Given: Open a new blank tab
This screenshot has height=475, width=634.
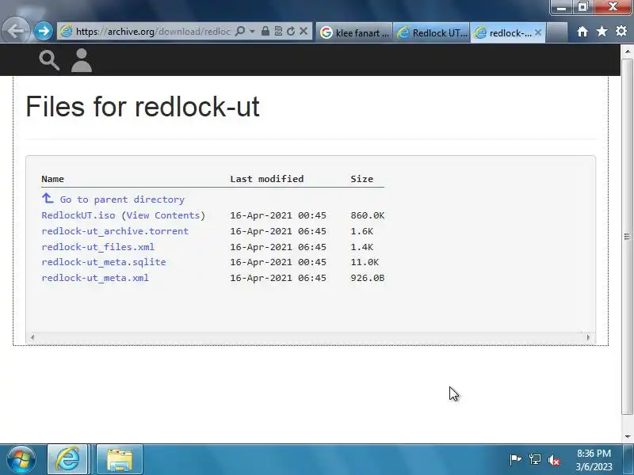Looking at the screenshot, I should pyautogui.click(x=556, y=32).
